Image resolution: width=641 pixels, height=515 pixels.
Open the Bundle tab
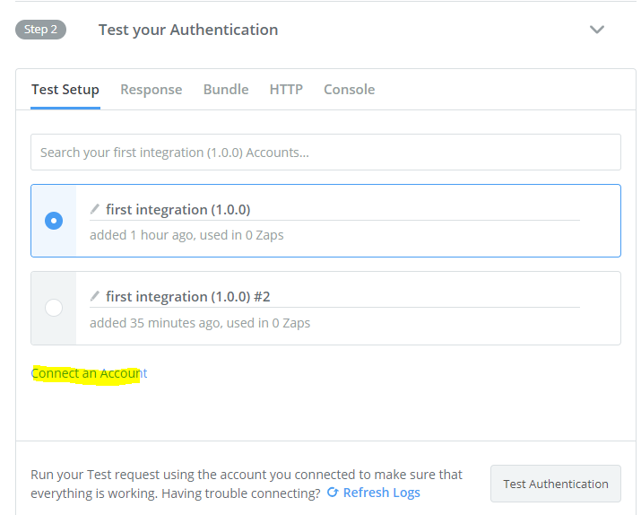226,90
